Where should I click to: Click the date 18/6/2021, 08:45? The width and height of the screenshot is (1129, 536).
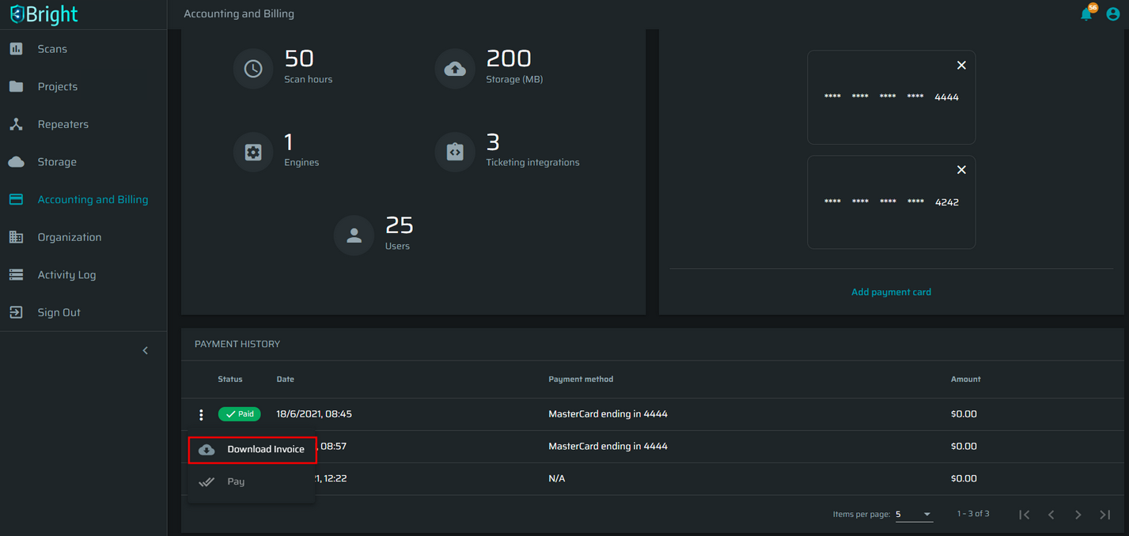click(314, 414)
